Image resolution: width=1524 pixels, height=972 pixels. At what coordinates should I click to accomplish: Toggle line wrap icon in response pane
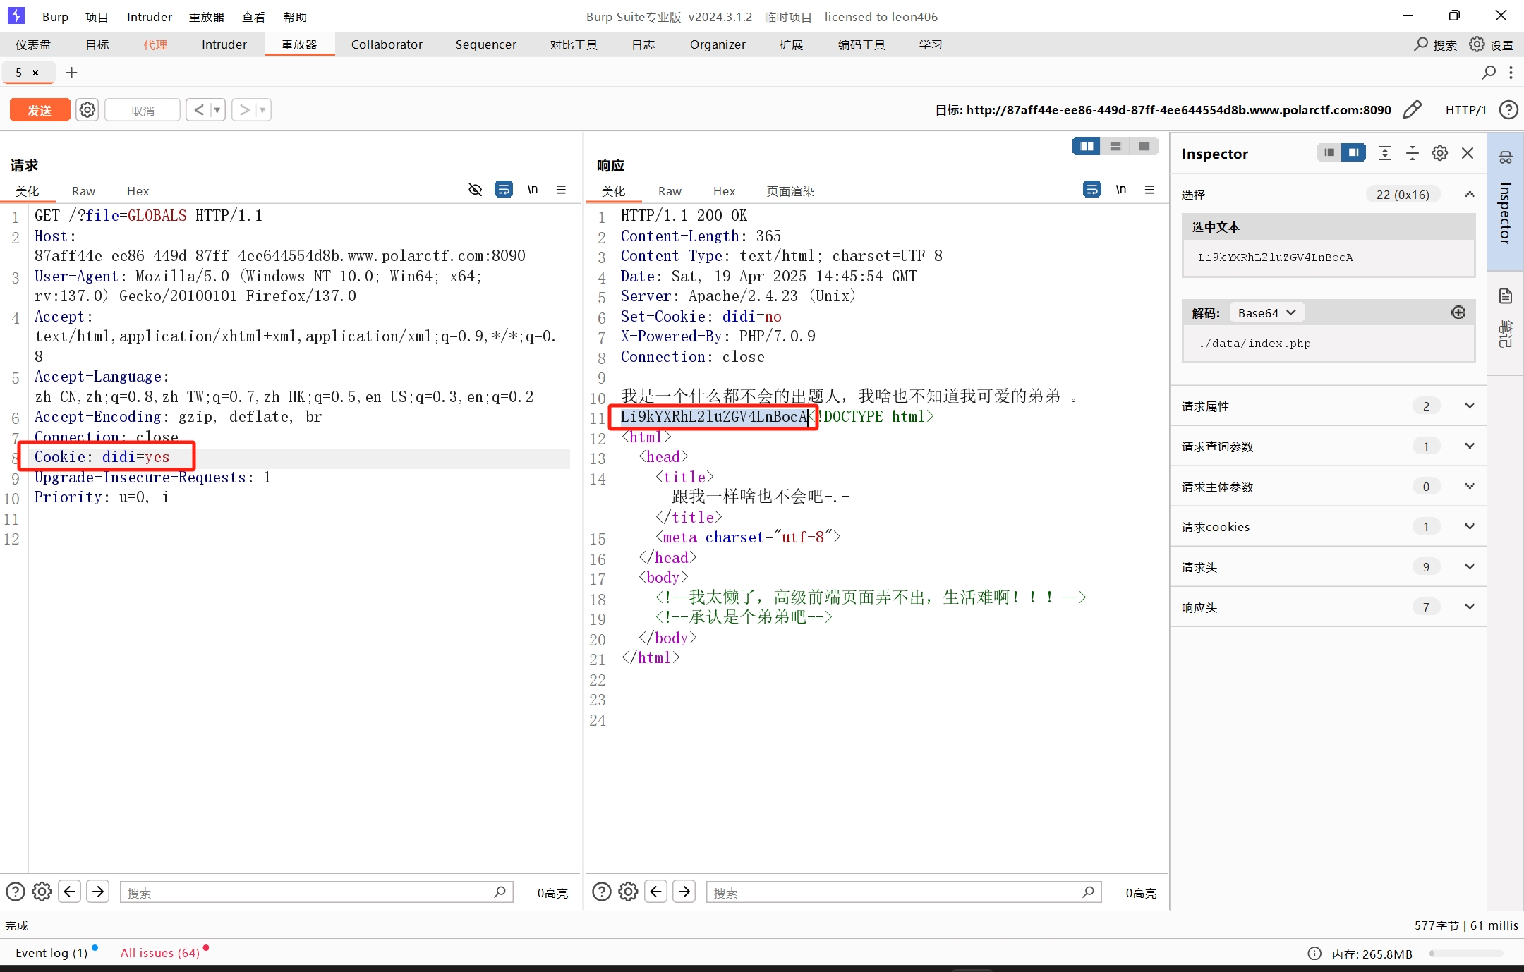tap(1091, 189)
